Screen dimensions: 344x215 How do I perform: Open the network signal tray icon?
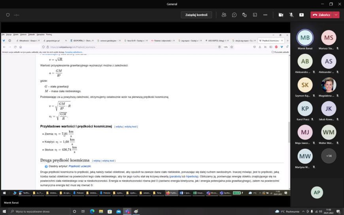316,211
